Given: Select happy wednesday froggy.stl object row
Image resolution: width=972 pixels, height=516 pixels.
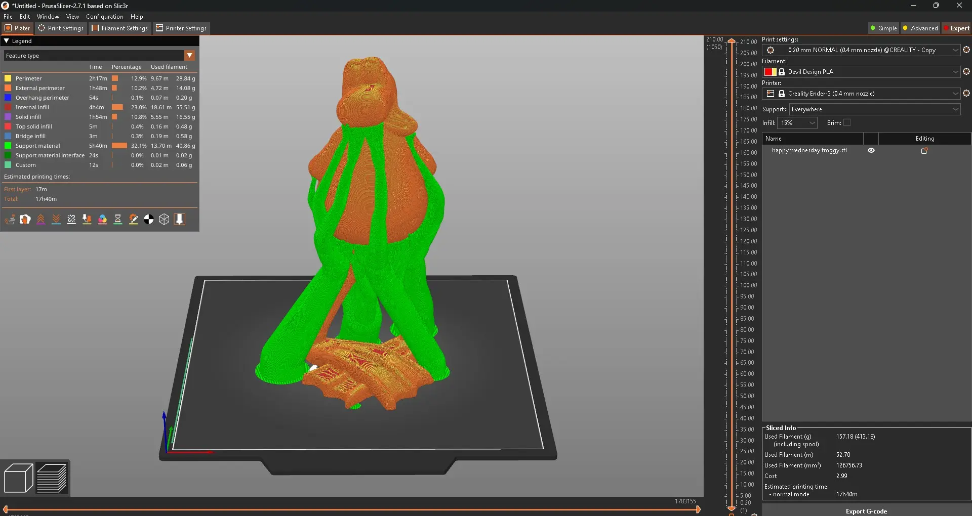Looking at the screenshot, I should [866, 150].
